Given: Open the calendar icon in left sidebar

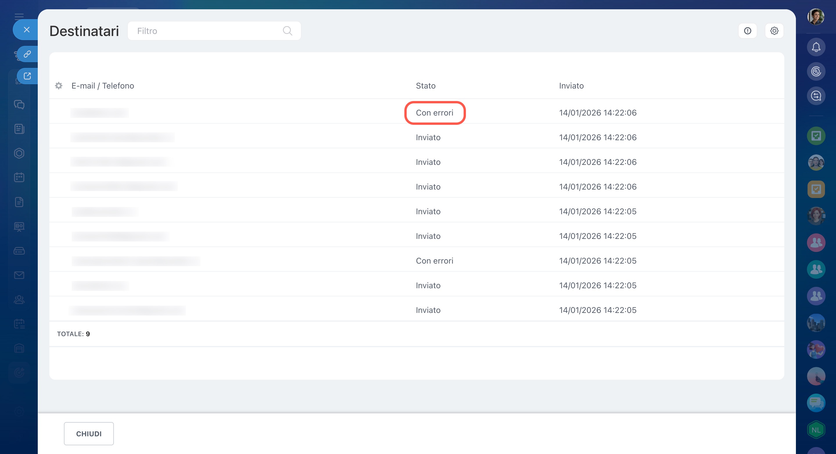Looking at the screenshot, I should coord(19,177).
